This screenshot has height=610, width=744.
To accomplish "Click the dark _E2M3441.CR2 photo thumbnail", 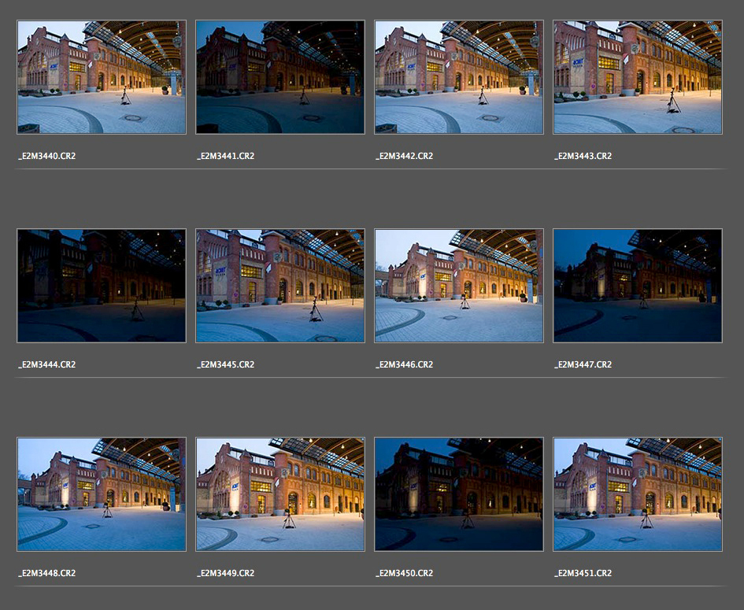I will pyautogui.click(x=280, y=77).
